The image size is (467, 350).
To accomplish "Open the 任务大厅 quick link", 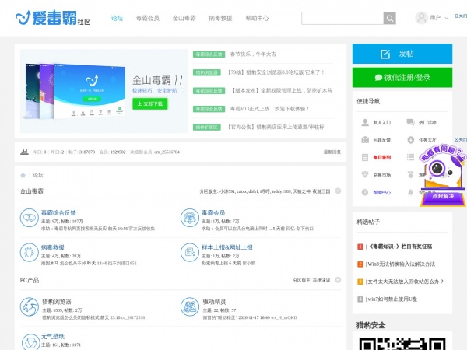I will pos(427,140).
